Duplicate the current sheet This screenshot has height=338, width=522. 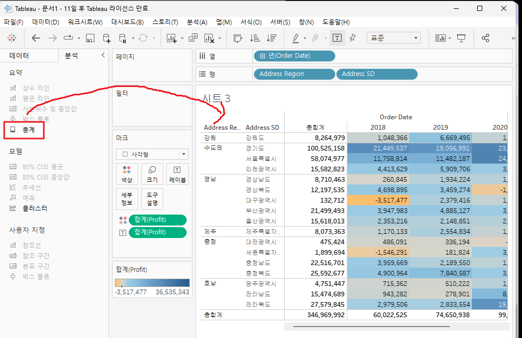193,38
